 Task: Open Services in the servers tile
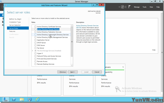(104, 79)
